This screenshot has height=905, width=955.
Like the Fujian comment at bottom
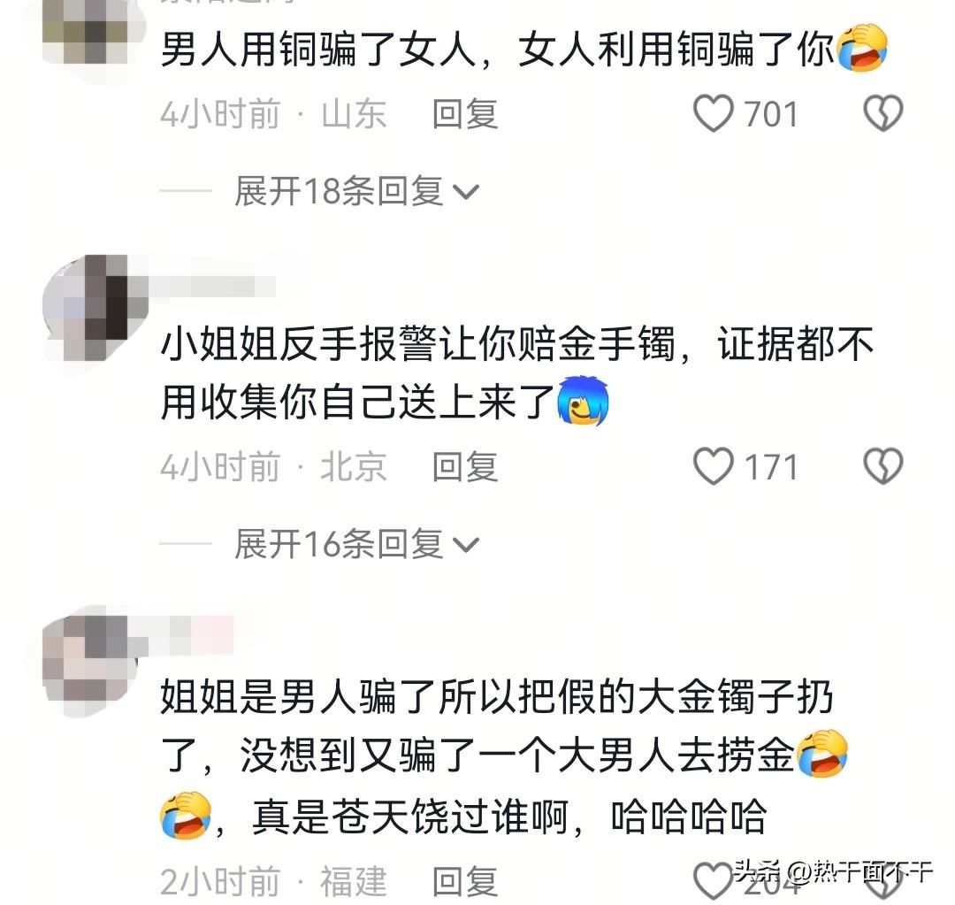714,881
